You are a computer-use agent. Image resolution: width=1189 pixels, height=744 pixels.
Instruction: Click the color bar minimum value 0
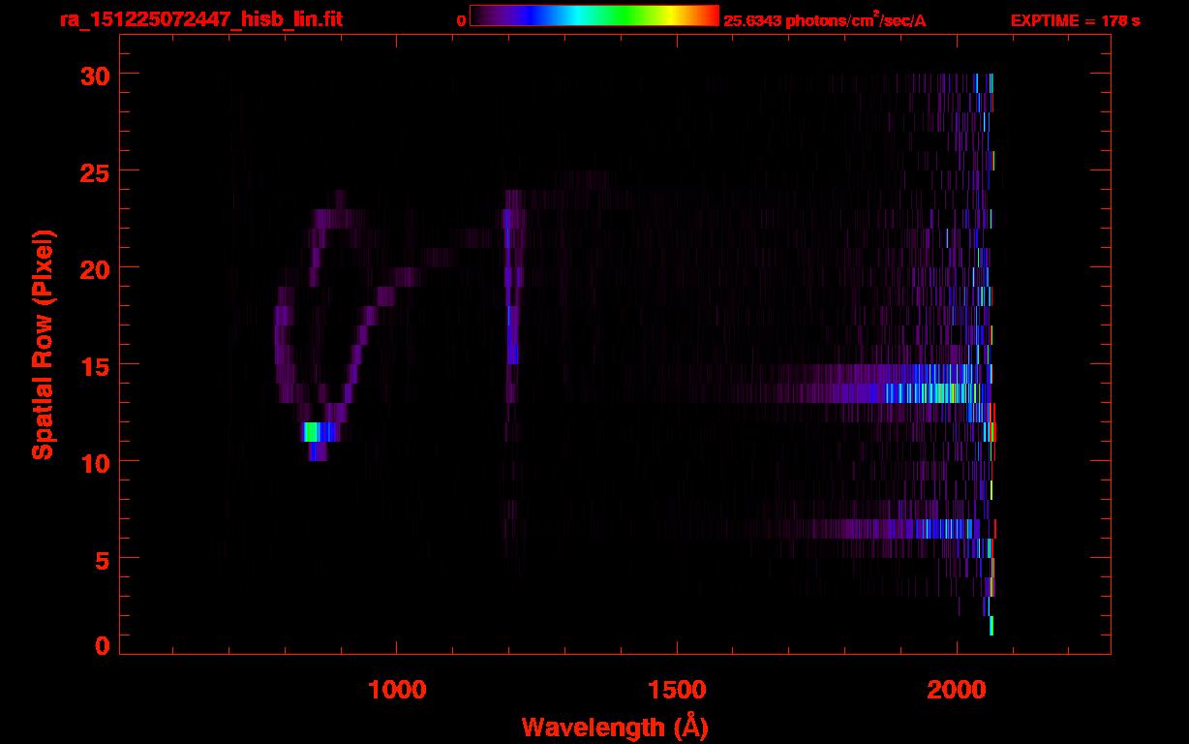[462, 20]
